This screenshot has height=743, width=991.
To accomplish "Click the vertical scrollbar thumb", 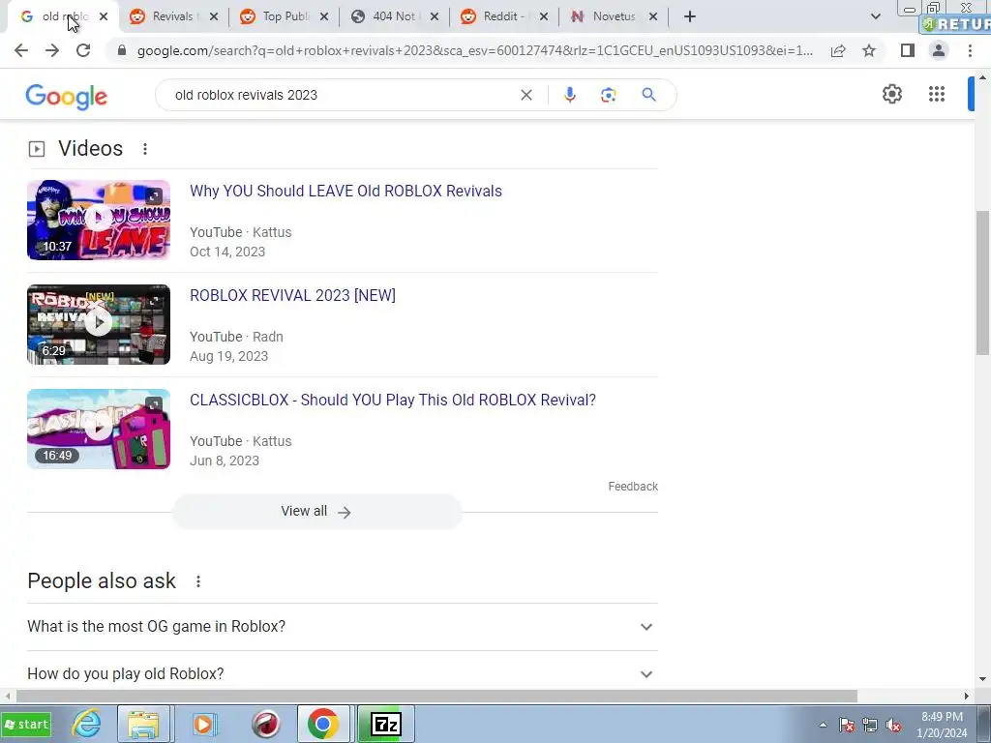I will [x=982, y=282].
